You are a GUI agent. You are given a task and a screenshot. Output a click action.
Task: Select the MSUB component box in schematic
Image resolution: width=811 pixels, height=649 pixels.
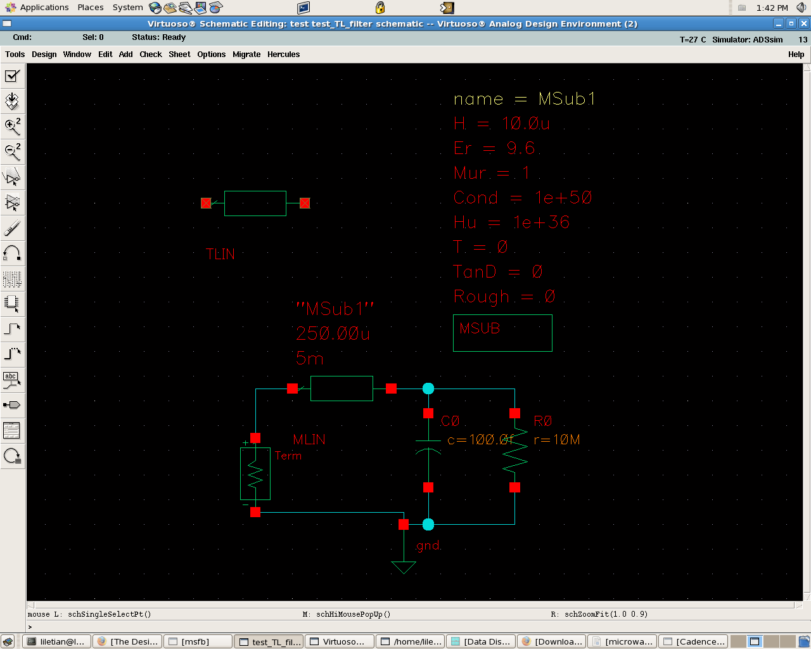click(x=502, y=333)
